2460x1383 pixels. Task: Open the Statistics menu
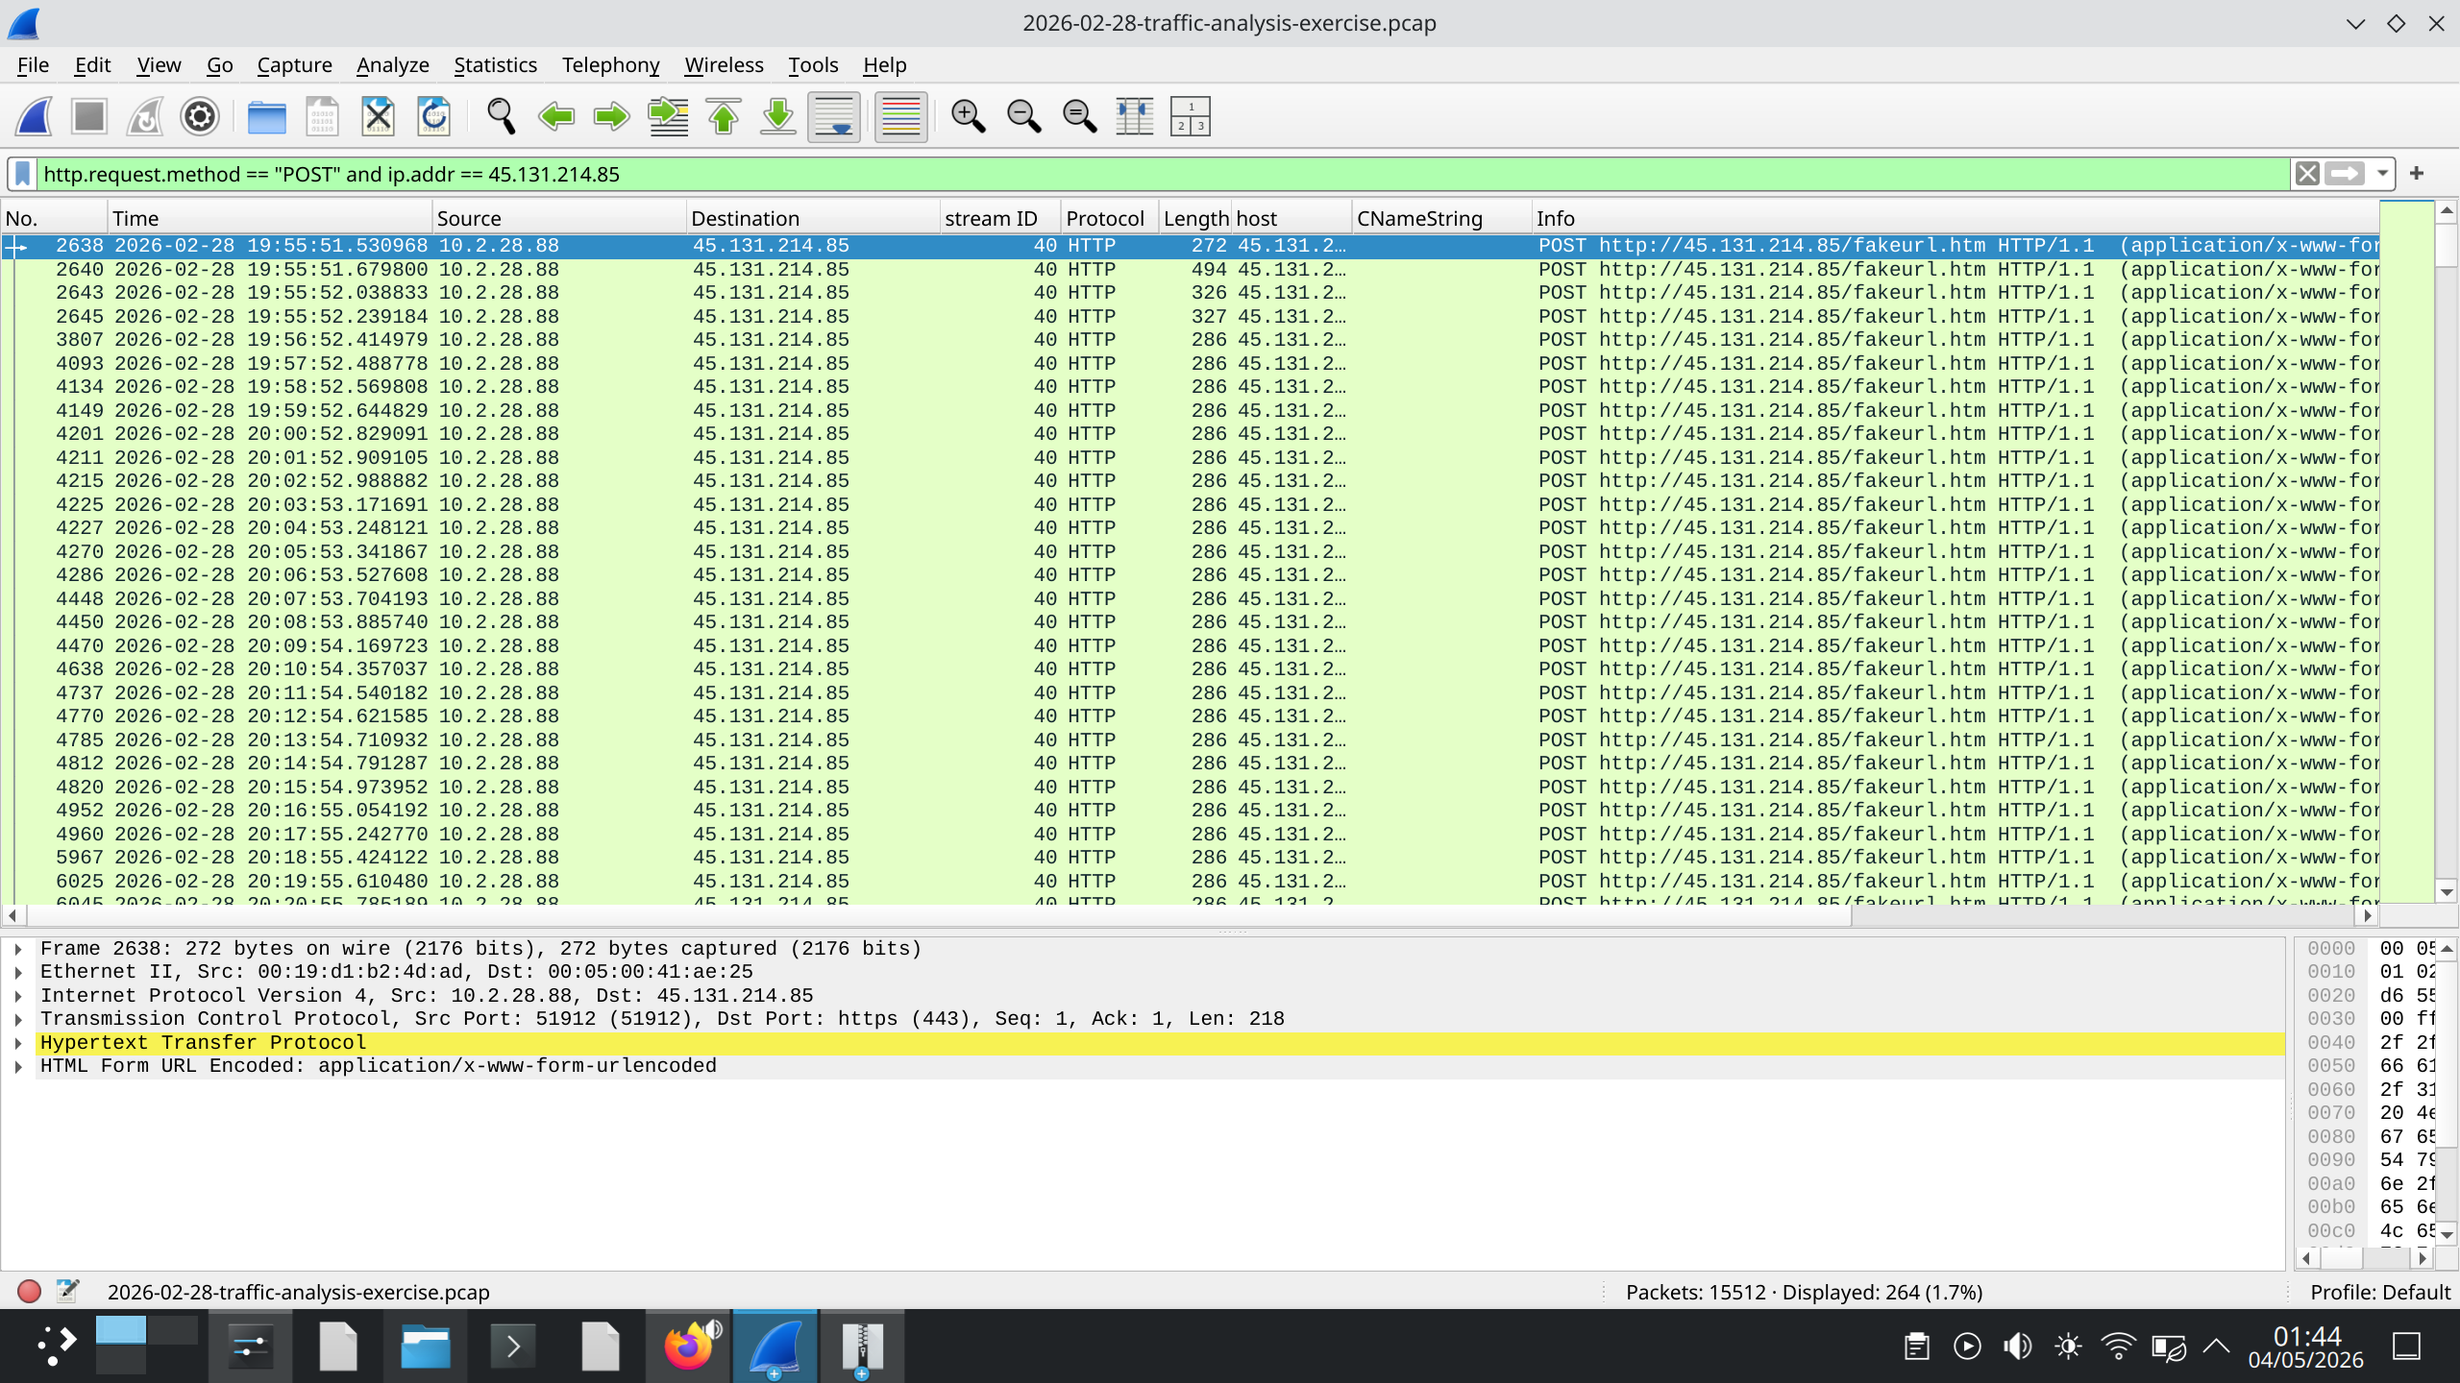(495, 65)
